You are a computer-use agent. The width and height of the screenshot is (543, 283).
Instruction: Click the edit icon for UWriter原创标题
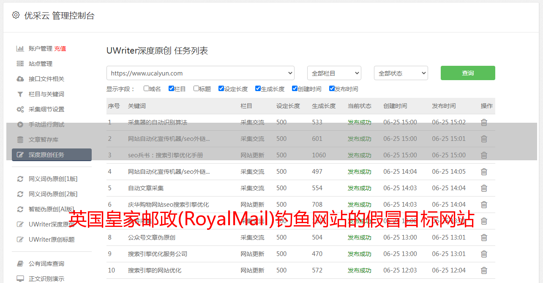[20, 240]
